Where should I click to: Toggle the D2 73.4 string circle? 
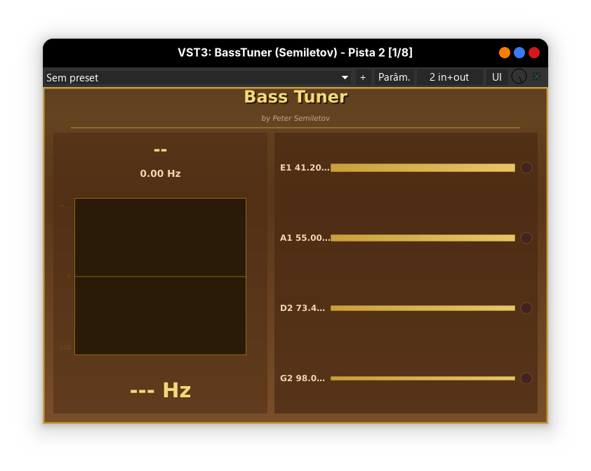(x=526, y=307)
